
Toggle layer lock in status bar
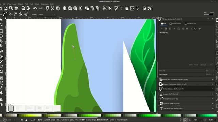point(26,120)
